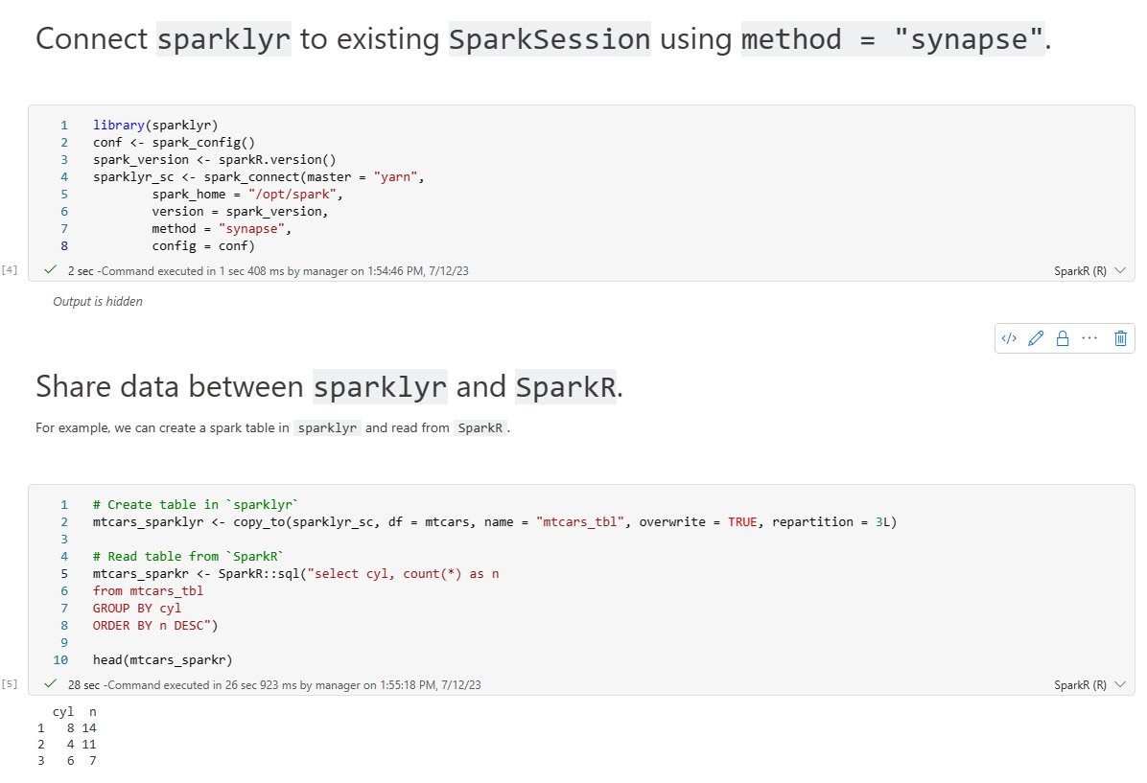Select the 'Connect sparklyr to existing SparkSession' heading

(544, 38)
